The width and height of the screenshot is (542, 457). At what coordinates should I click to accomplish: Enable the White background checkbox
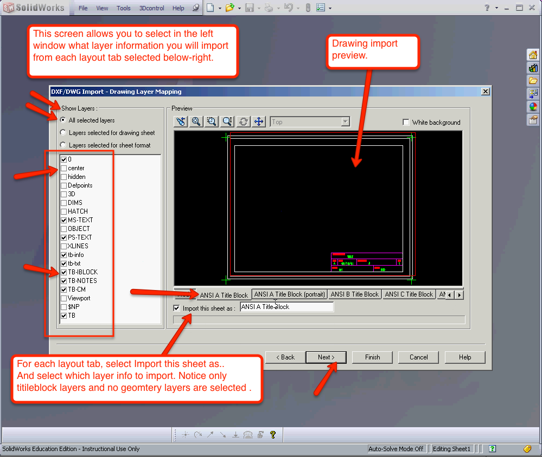[x=405, y=123]
